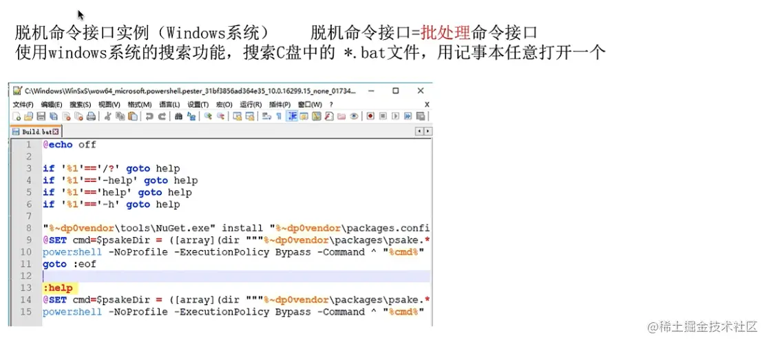The height and width of the screenshot is (345, 769).
Task: Toggle synchronized horizontal scrolling
Action: point(250,116)
